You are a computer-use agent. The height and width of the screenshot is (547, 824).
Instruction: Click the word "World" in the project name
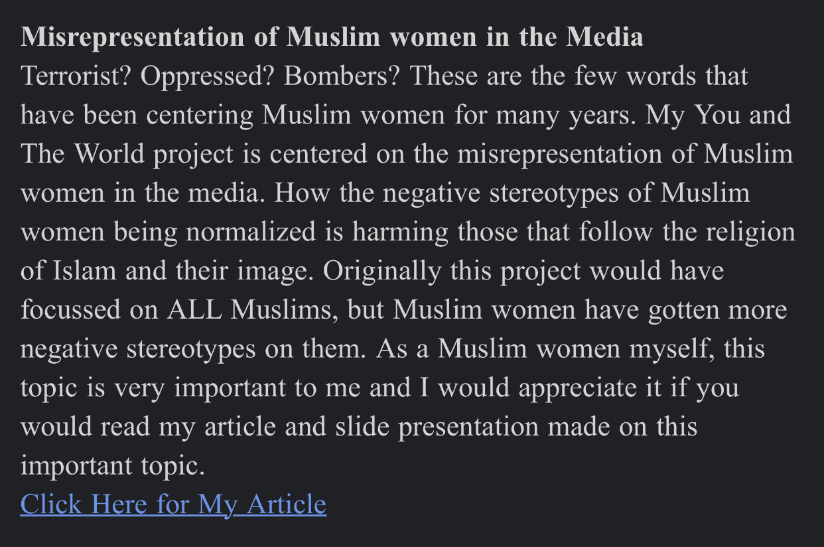coord(109,155)
